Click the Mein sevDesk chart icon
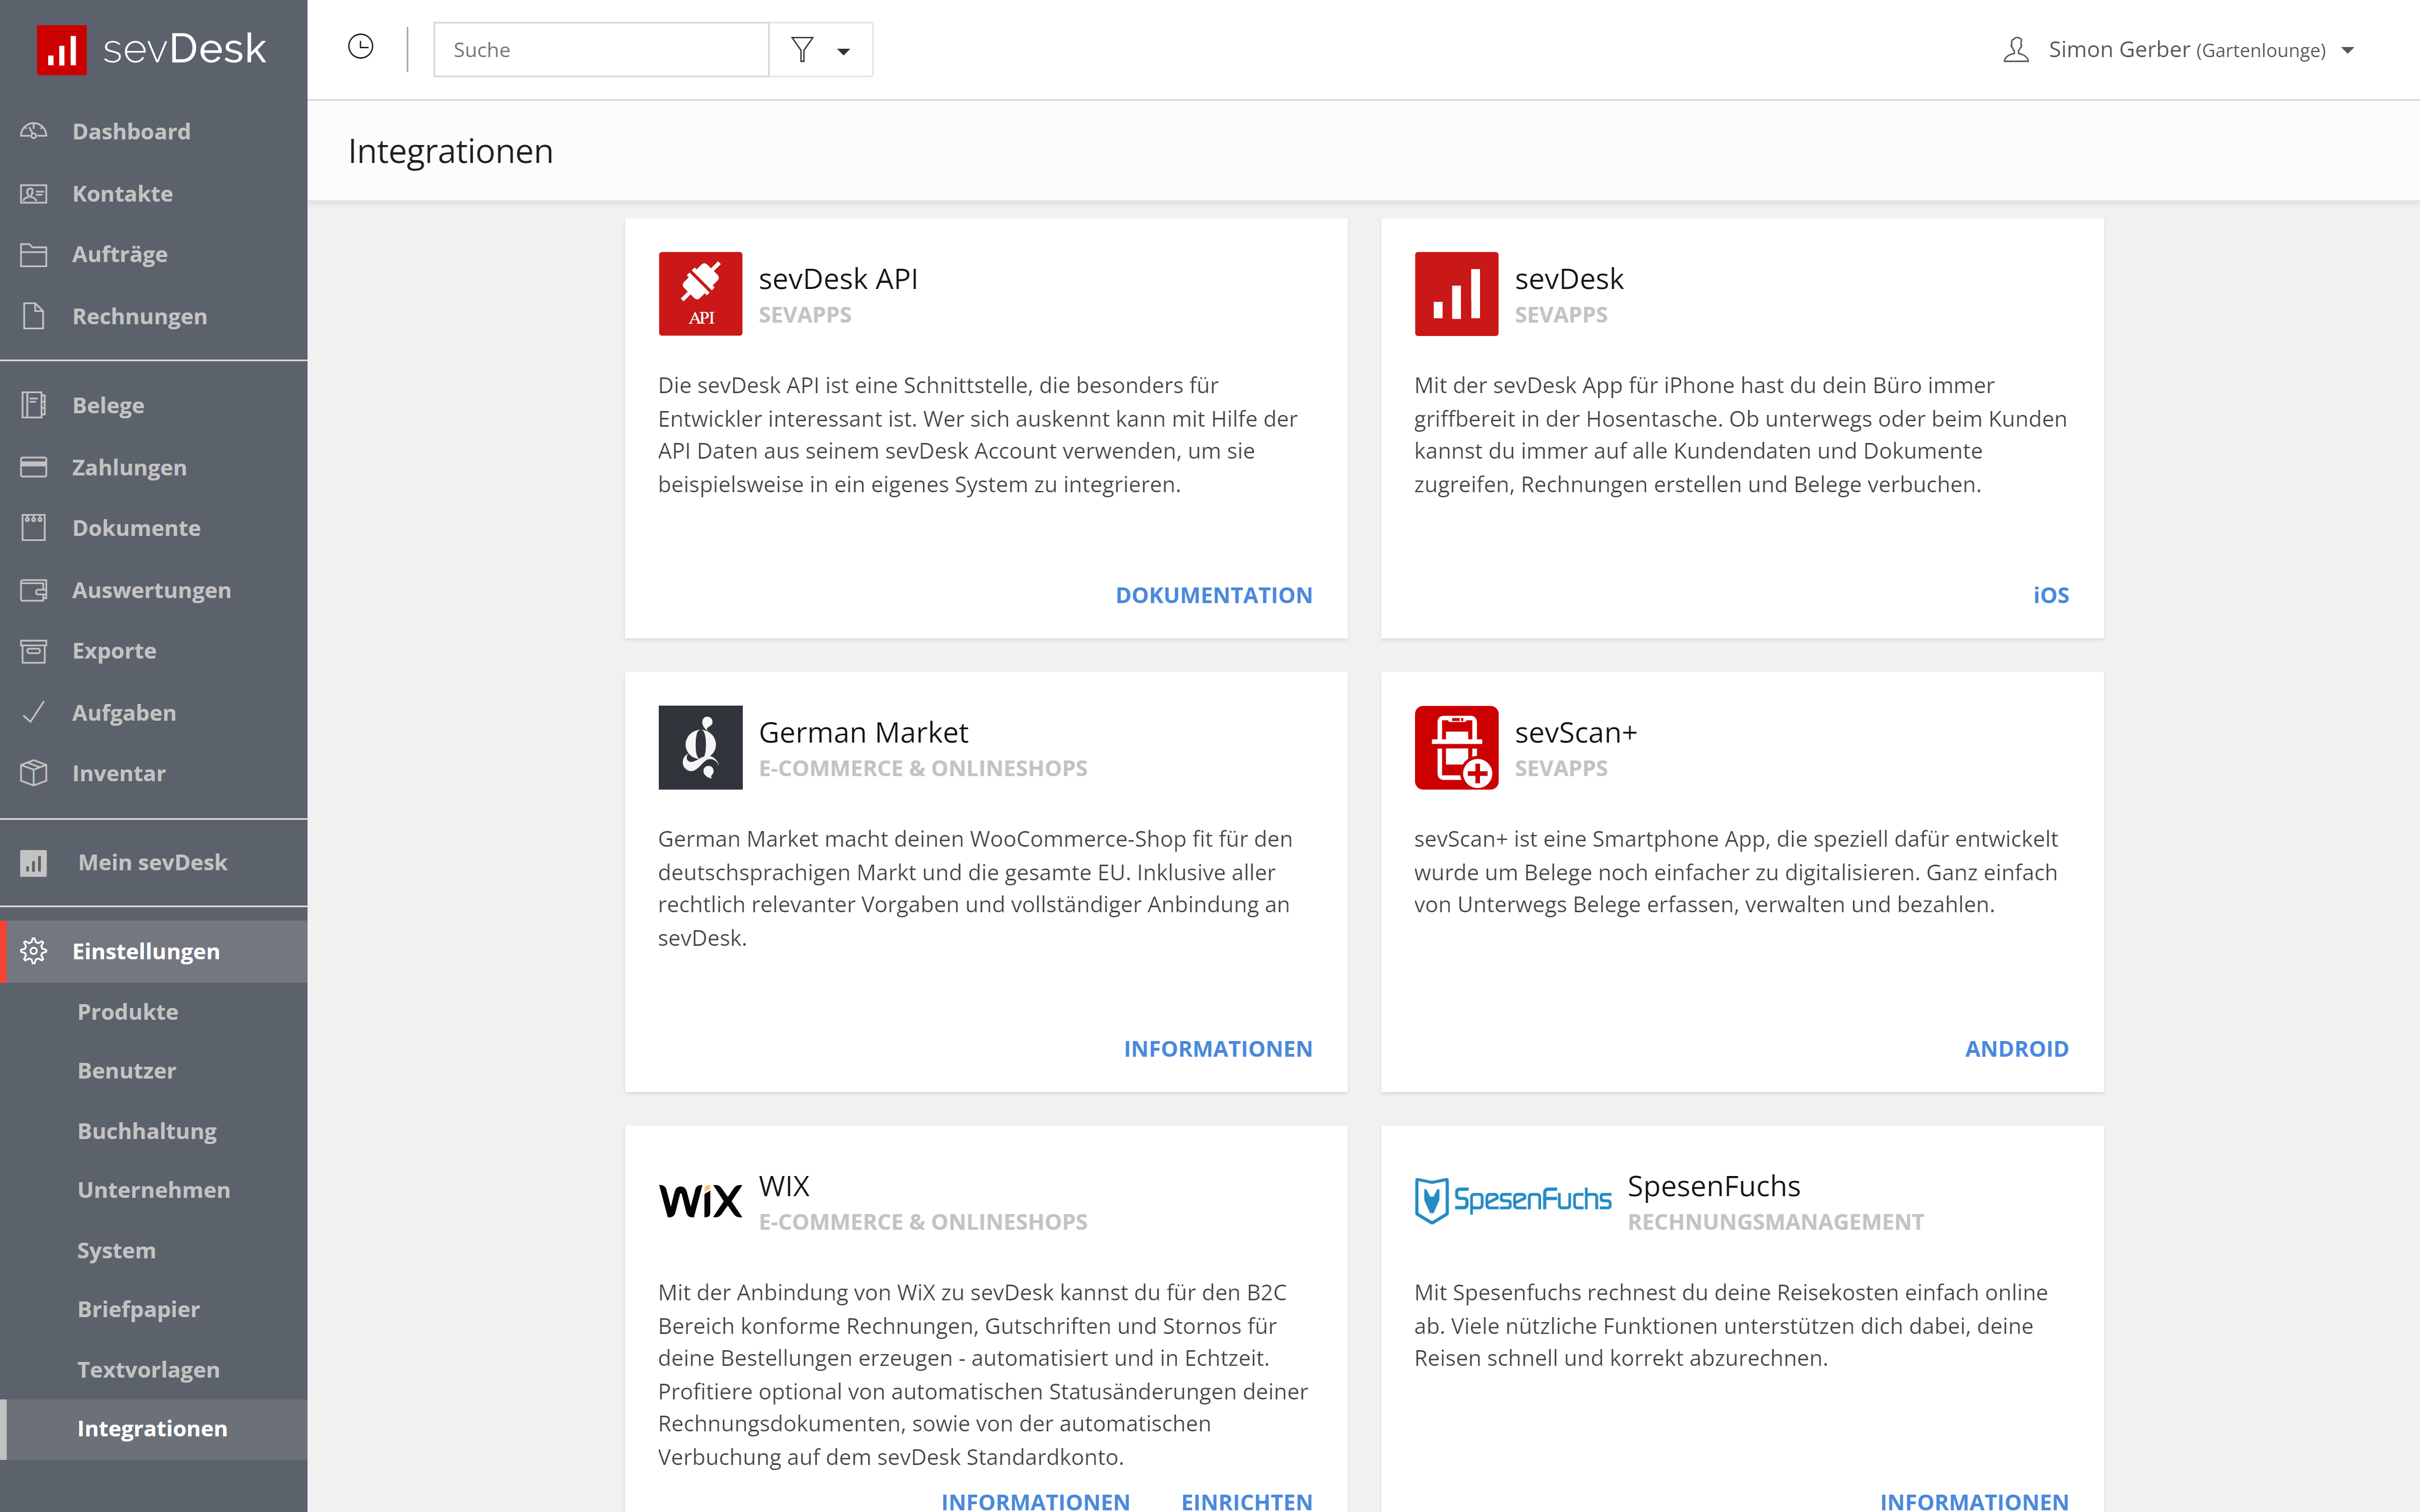This screenshot has height=1512, width=2420. pyautogui.click(x=34, y=862)
